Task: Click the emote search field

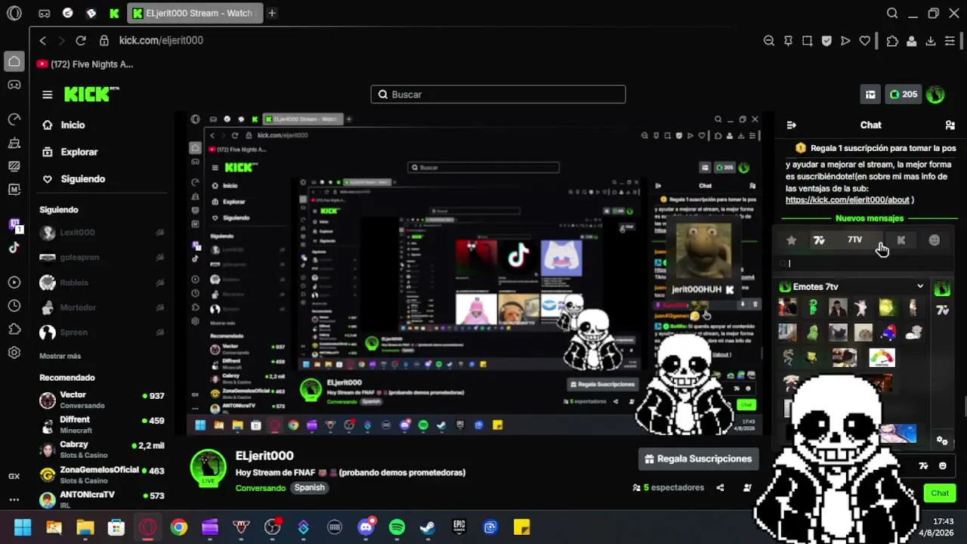Action: 866,264
